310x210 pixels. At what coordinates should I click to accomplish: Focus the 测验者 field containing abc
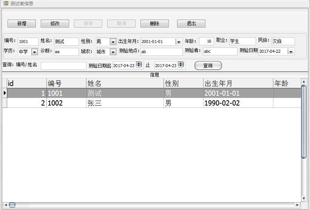tap(220, 52)
